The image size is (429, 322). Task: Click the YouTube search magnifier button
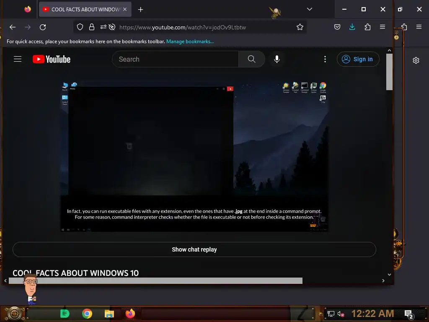[251, 59]
